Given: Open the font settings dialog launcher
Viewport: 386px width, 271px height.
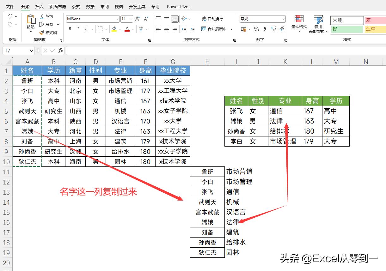Looking at the screenshot, I should (x=149, y=40).
